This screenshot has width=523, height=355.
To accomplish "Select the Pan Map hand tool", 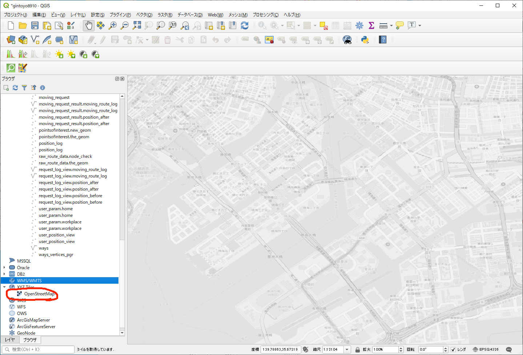I will [x=89, y=25].
